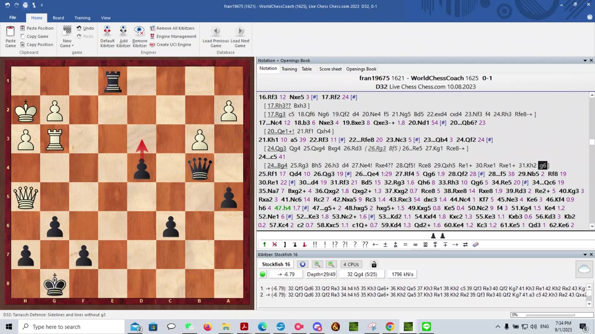Click Undo in the ribbon
Viewport: 595px width, 334px height.
[x=85, y=28]
